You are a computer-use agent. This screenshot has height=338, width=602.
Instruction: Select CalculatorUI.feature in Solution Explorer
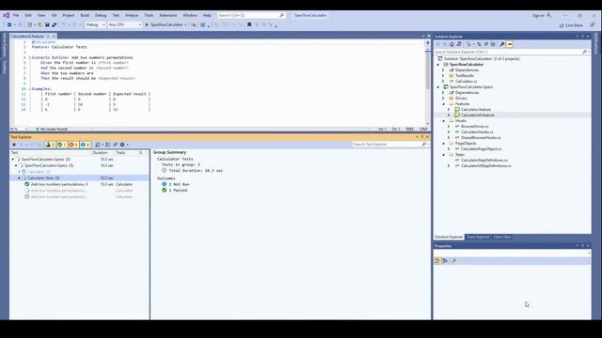tap(477, 115)
